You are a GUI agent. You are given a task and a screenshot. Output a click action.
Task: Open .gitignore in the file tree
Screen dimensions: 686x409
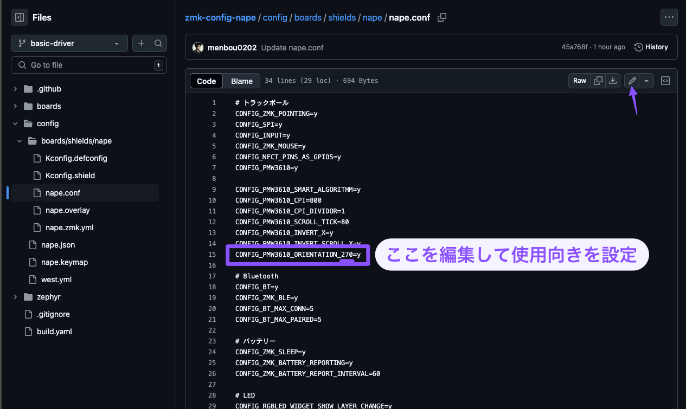tap(53, 314)
